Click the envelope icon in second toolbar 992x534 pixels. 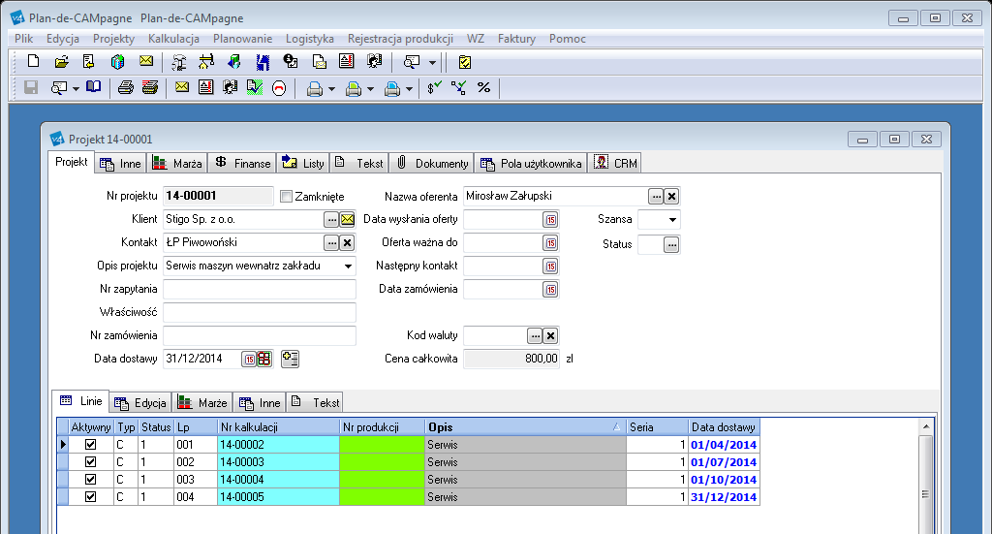coord(181,87)
